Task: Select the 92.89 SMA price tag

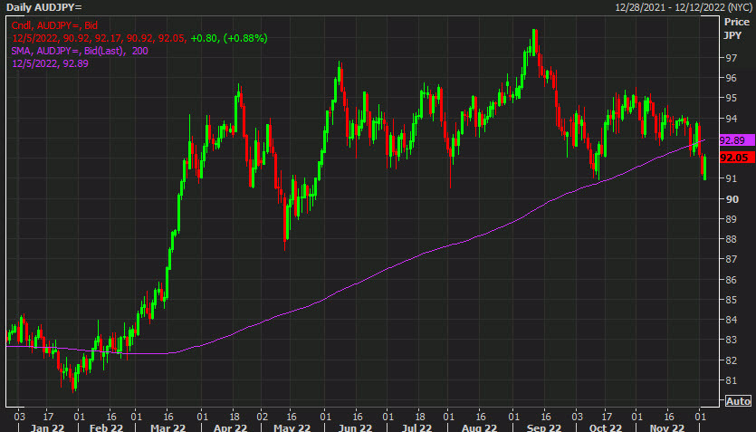Action: click(737, 140)
